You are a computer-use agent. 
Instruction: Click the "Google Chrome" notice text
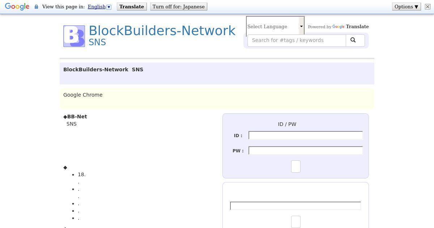[83, 95]
